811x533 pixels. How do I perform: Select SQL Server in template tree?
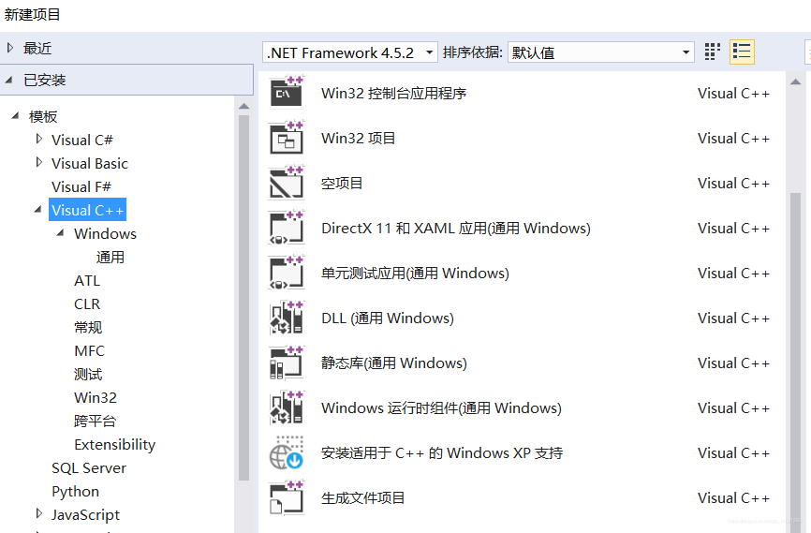[x=89, y=467]
